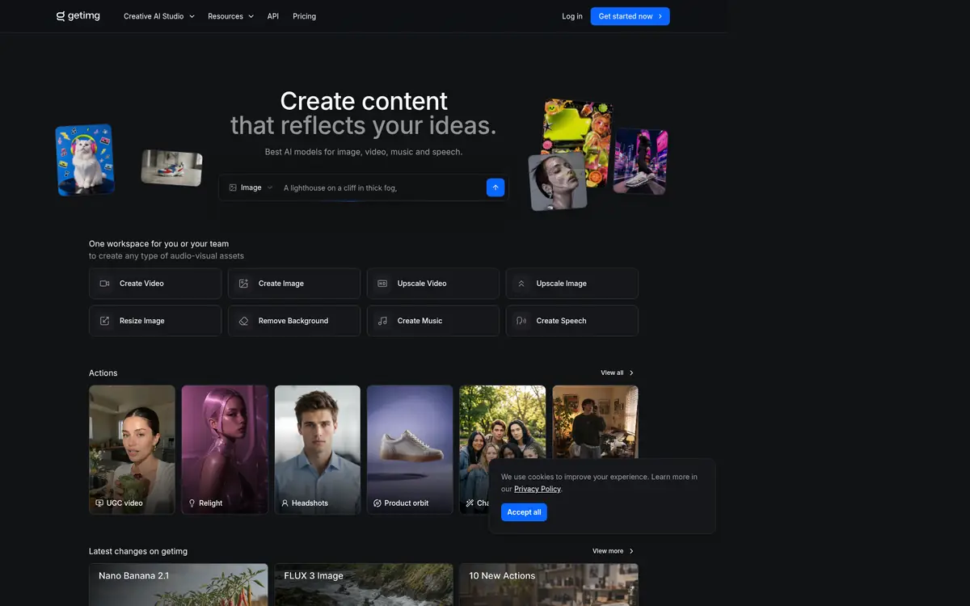The image size is (970, 606).
Task: Click the Create Video camera icon
Action: [104, 284]
